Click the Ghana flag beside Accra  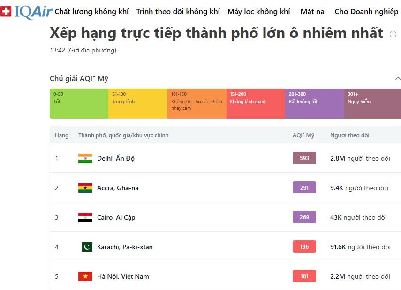point(85,187)
